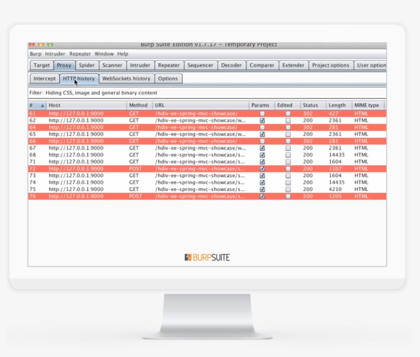Click URL cell of request 62
The width and height of the screenshot is (420, 357).
click(x=200, y=120)
